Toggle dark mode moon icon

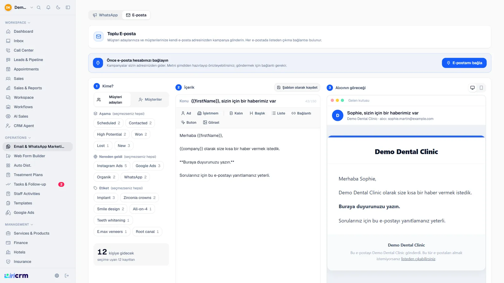coord(58,8)
